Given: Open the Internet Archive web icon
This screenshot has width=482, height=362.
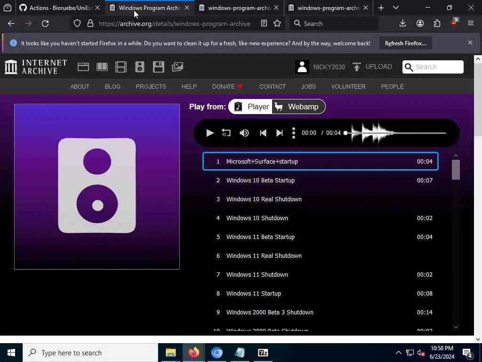Looking at the screenshot, I should [x=83, y=67].
